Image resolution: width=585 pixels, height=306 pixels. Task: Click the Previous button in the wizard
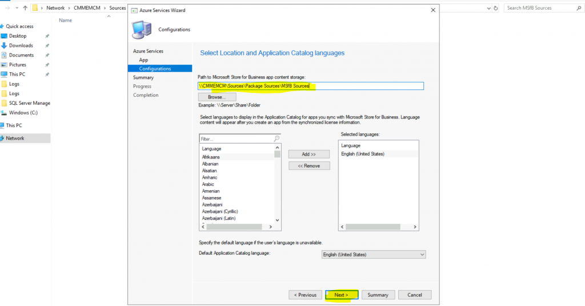click(x=305, y=295)
